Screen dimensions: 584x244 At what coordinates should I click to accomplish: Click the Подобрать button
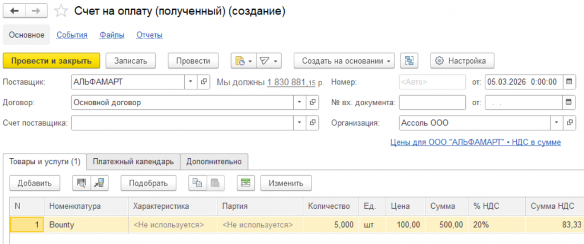[x=148, y=183]
